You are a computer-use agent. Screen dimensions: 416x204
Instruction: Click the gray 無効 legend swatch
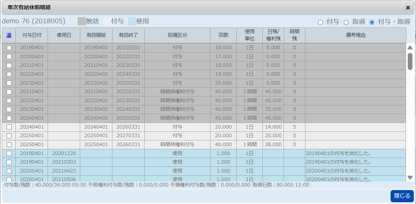click(x=82, y=21)
